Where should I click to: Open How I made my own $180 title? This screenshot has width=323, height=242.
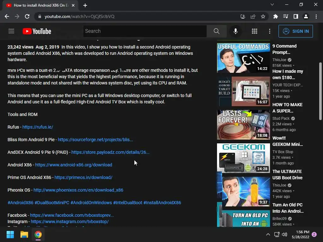(x=288, y=74)
